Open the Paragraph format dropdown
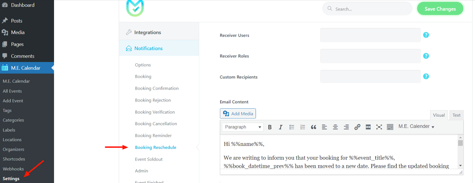475x183 pixels. point(243,127)
